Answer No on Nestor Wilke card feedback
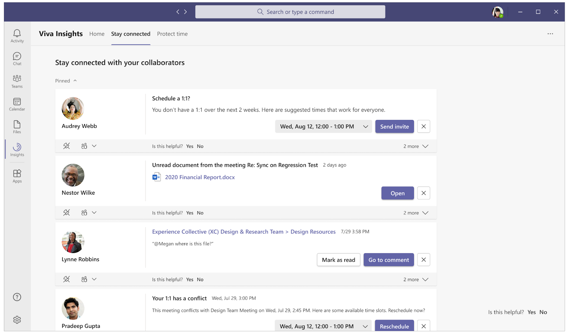This screenshot has width=569, height=336. tap(200, 213)
